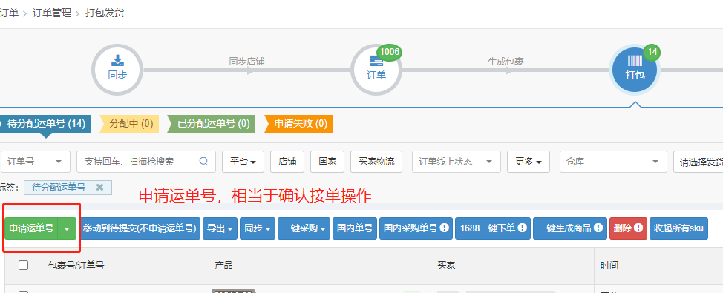The image size is (723, 293).
Task: Switch to 已分配运单号 (0) tab
Action: click(x=211, y=124)
